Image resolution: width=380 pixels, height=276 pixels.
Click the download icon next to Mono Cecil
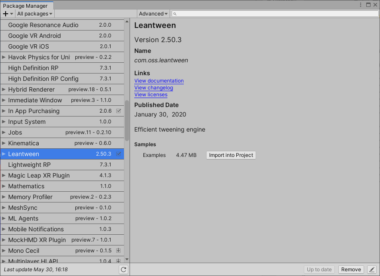click(118, 250)
